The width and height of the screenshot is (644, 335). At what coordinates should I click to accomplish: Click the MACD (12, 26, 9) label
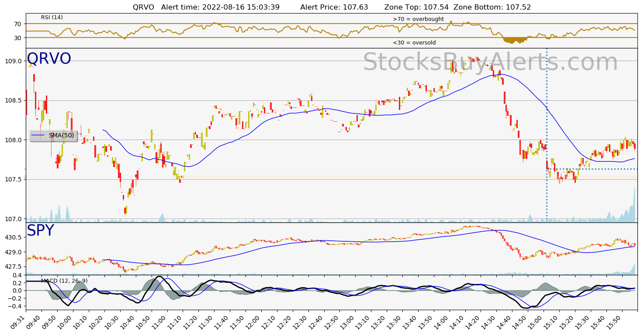(x=64, y=280)
